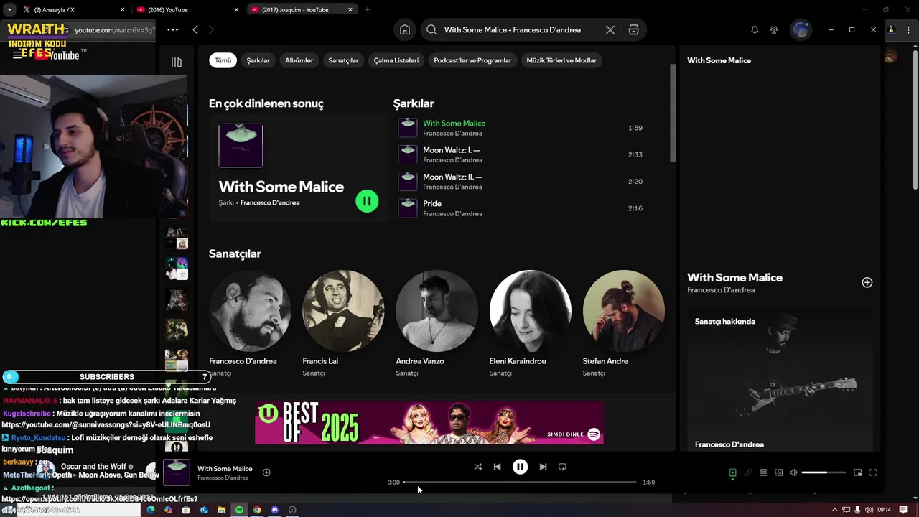Open the miniplayer icon

[x=857, y=472]
